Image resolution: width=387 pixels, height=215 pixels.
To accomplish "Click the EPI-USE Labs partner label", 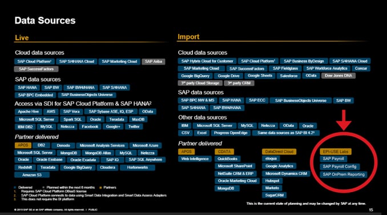I will pyautogui.click(x=336, y=152).
